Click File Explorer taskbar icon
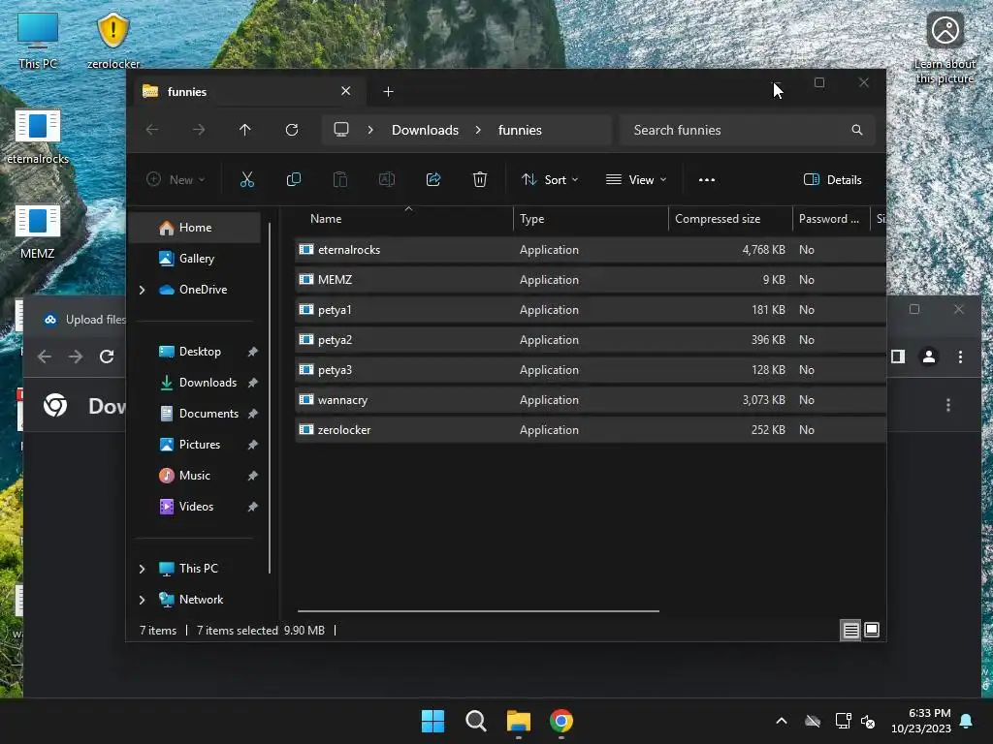The height and width of the screenshot is (744, 993). tap(519, 721)
